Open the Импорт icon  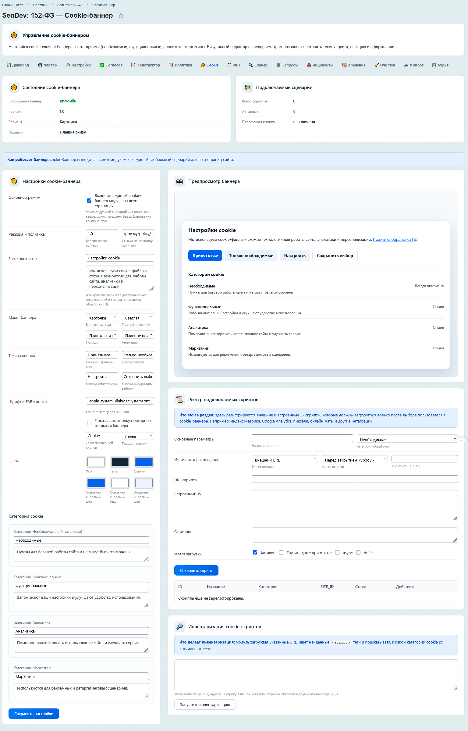[x=406, y=65]
